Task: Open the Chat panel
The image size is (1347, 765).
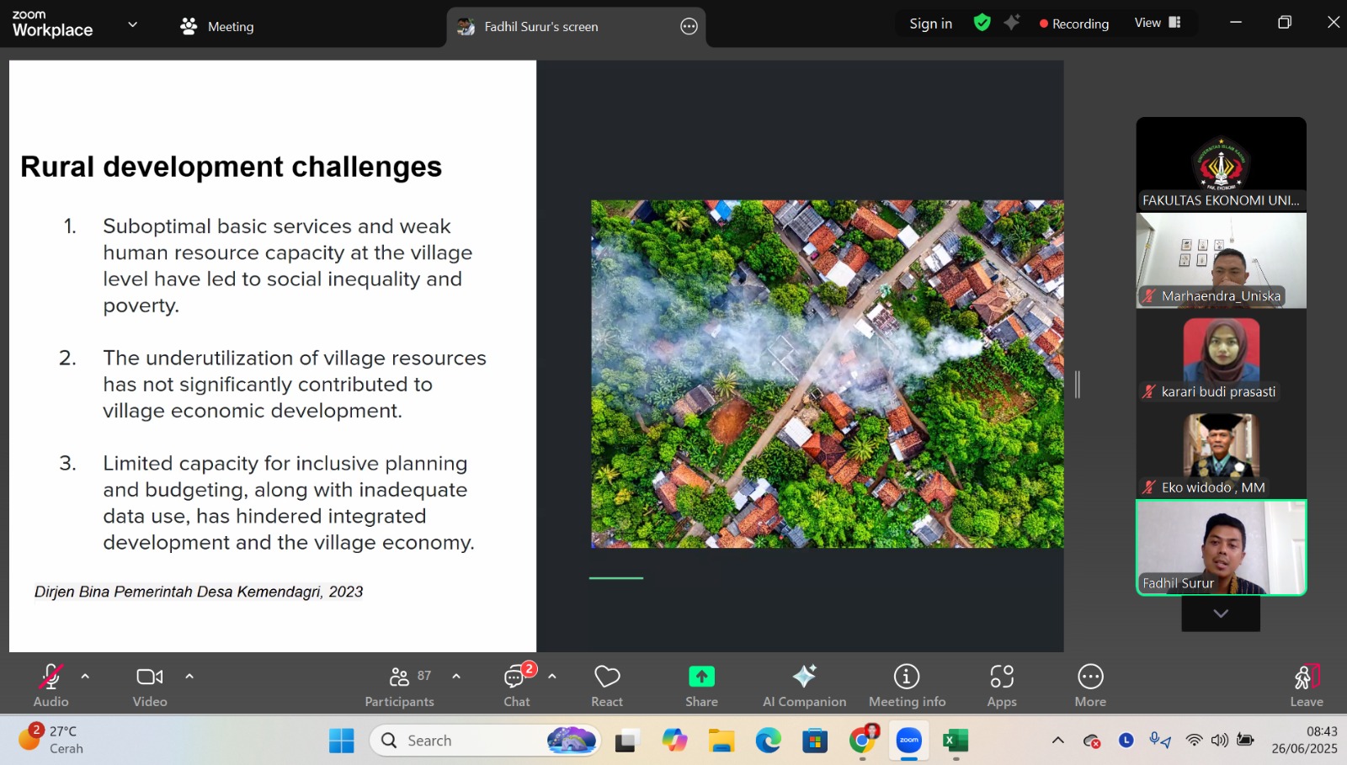Action: [x=516, y=685]
